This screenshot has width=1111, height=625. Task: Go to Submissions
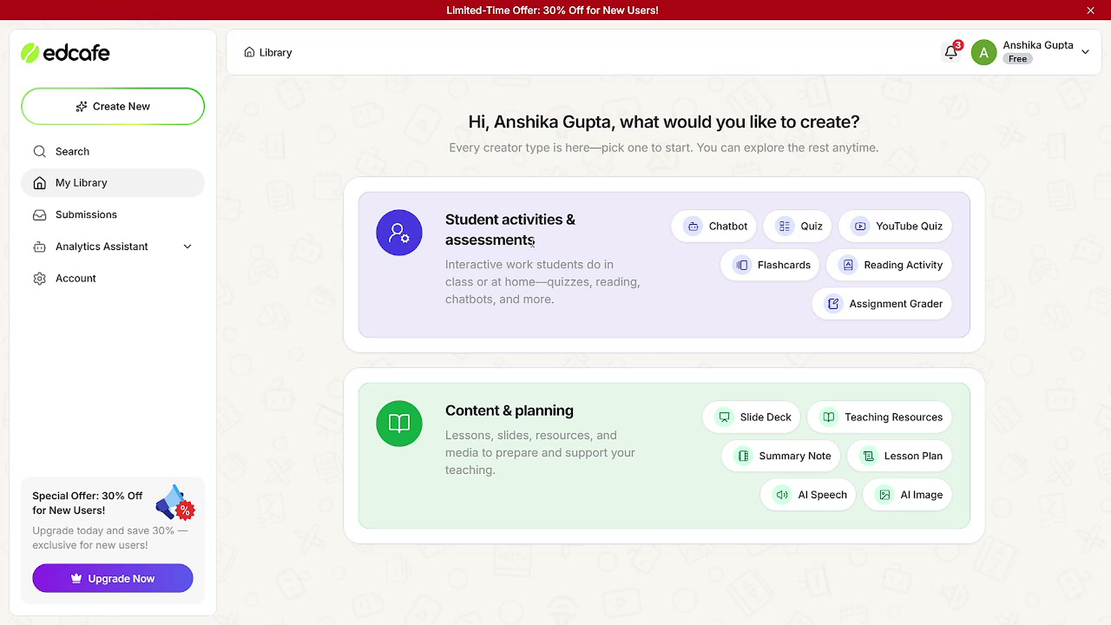pos(112,215)
